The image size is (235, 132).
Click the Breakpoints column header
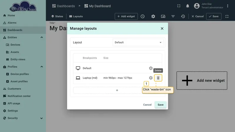click(90, 58)
